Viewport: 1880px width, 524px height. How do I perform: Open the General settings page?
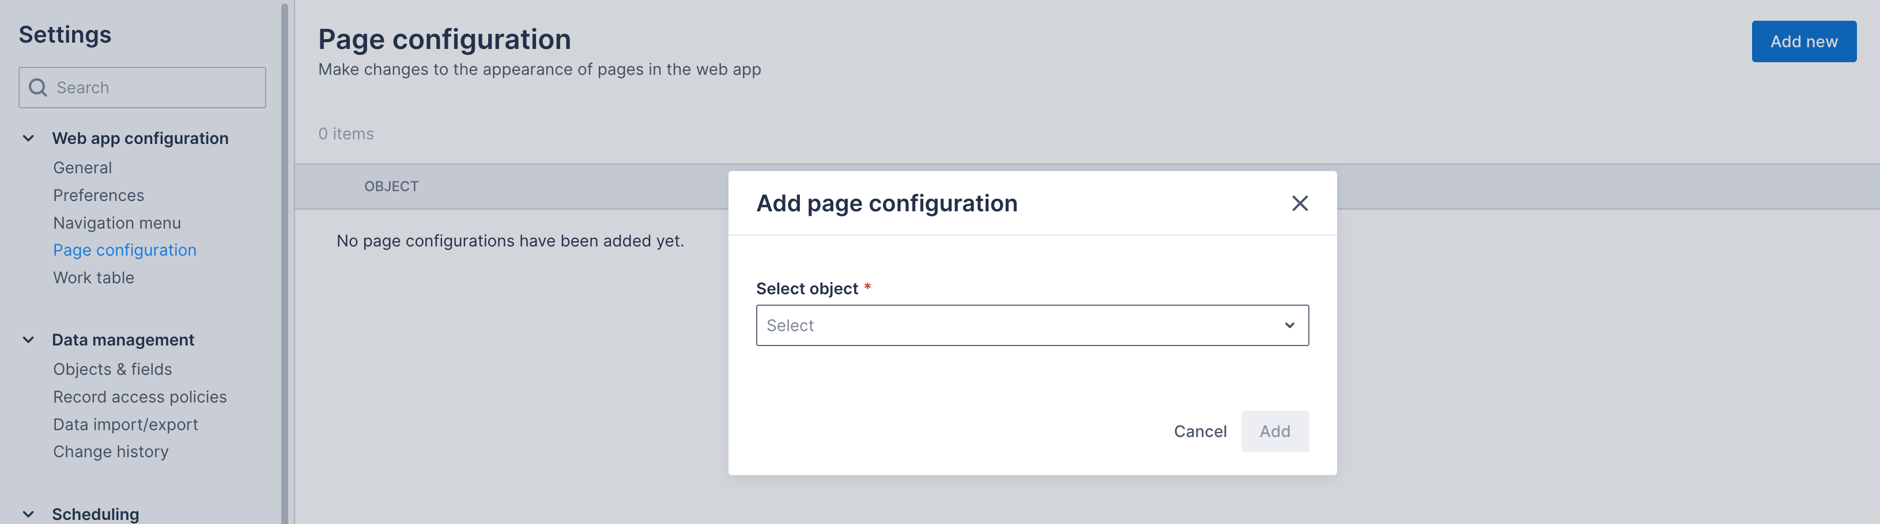pyautogui.click(x=82, y=167)
